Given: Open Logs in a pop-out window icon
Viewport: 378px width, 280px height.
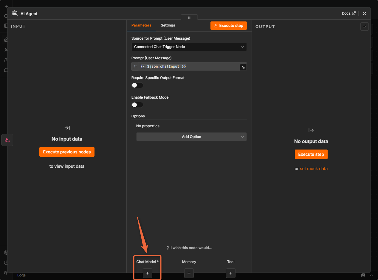Looking at the screenshot, I should click(363, 275).
